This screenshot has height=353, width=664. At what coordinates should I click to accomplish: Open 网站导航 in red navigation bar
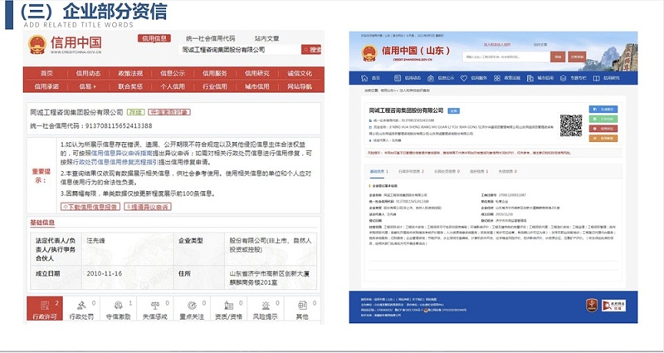pos(300,86)
